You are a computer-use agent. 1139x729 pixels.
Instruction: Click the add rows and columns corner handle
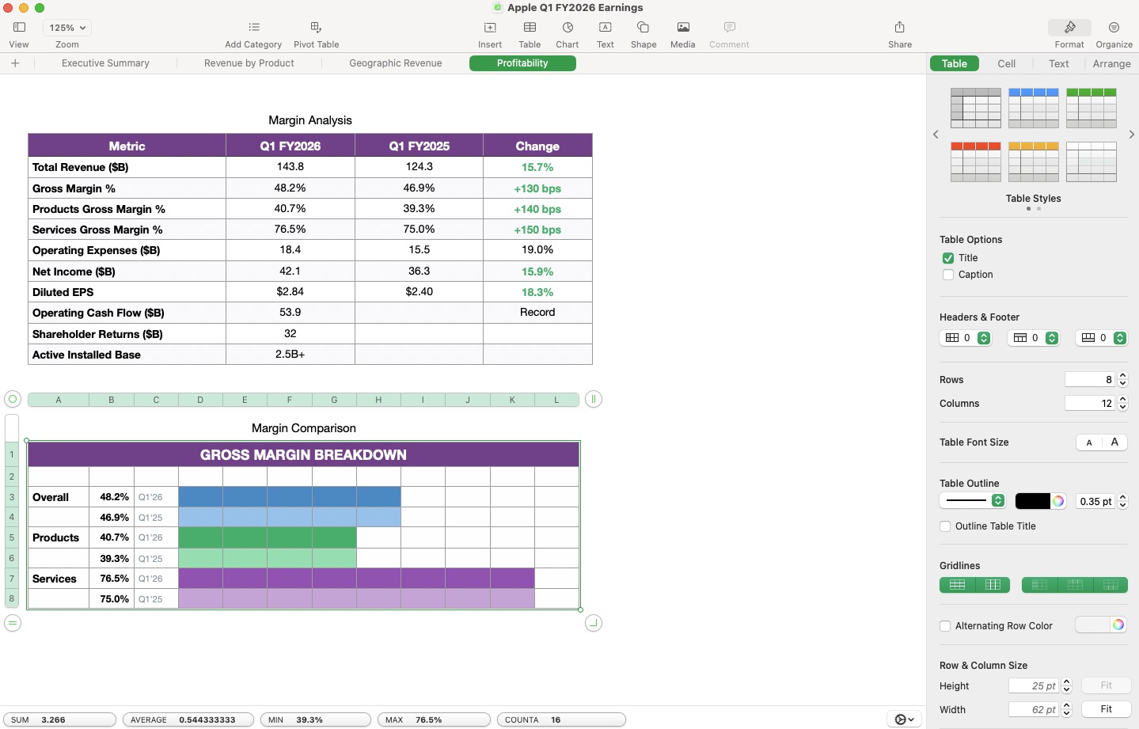(x=594, y=623)
